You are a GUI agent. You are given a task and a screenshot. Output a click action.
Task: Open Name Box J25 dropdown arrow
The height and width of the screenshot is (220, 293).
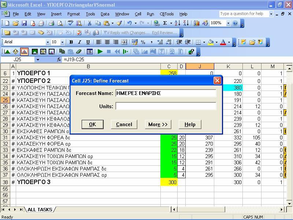pyautogui.click(x=38, y=60)
